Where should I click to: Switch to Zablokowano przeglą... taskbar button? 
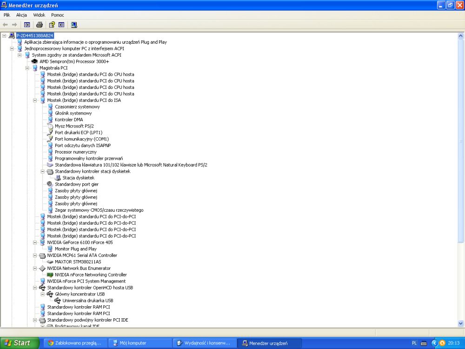pyautogui.click(x=75, y=343)
